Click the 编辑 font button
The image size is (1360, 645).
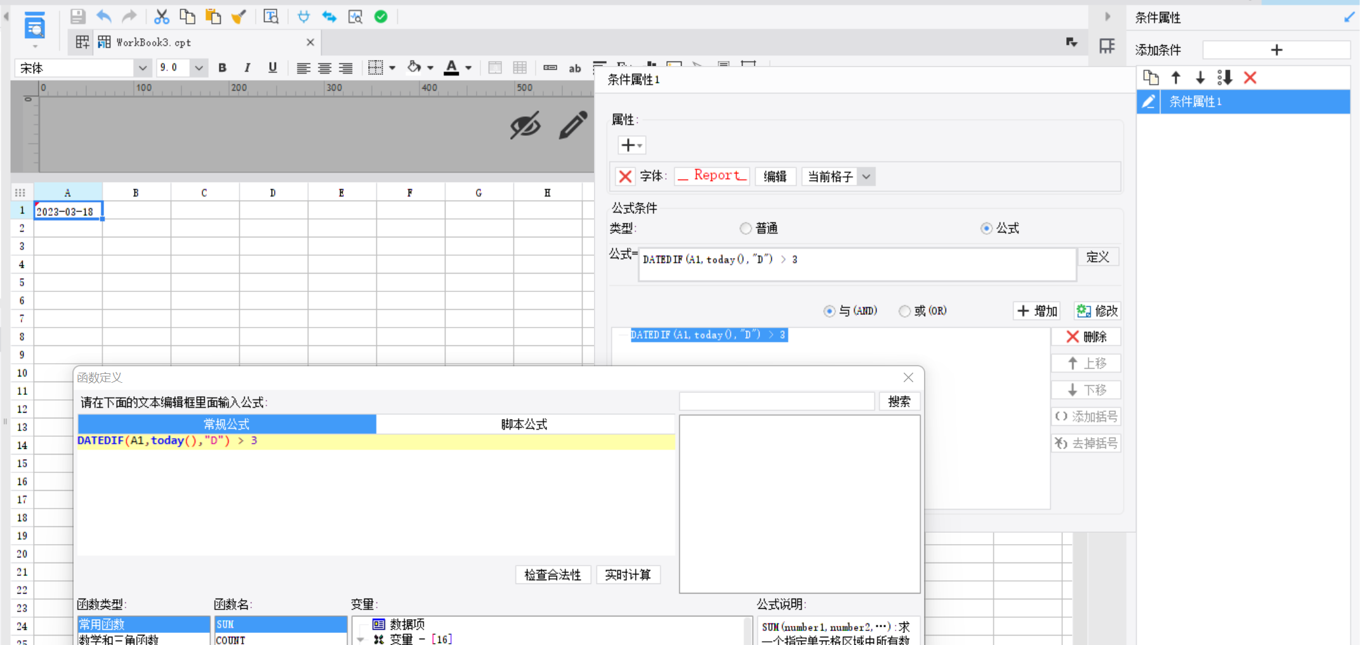775,176
